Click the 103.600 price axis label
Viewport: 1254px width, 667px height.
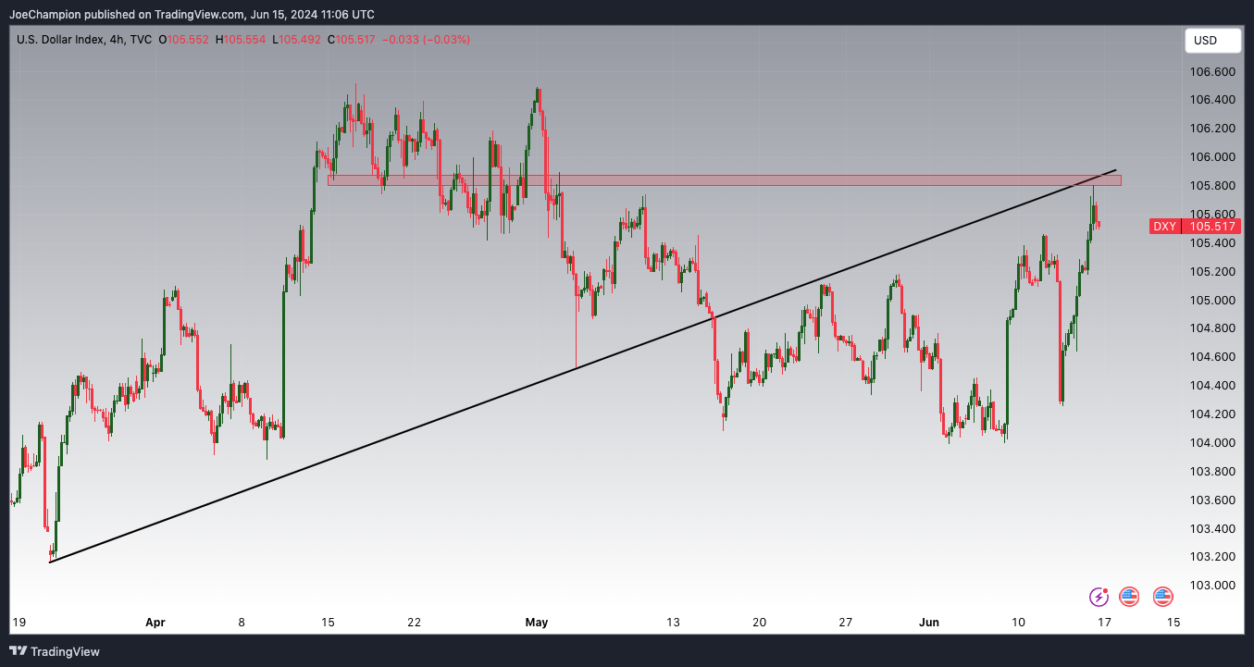coord(1212,500)
